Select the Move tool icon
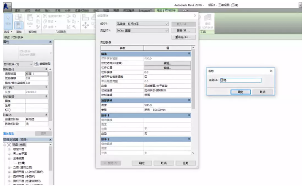This screenshot has width=305, height=189. point(86,25)
